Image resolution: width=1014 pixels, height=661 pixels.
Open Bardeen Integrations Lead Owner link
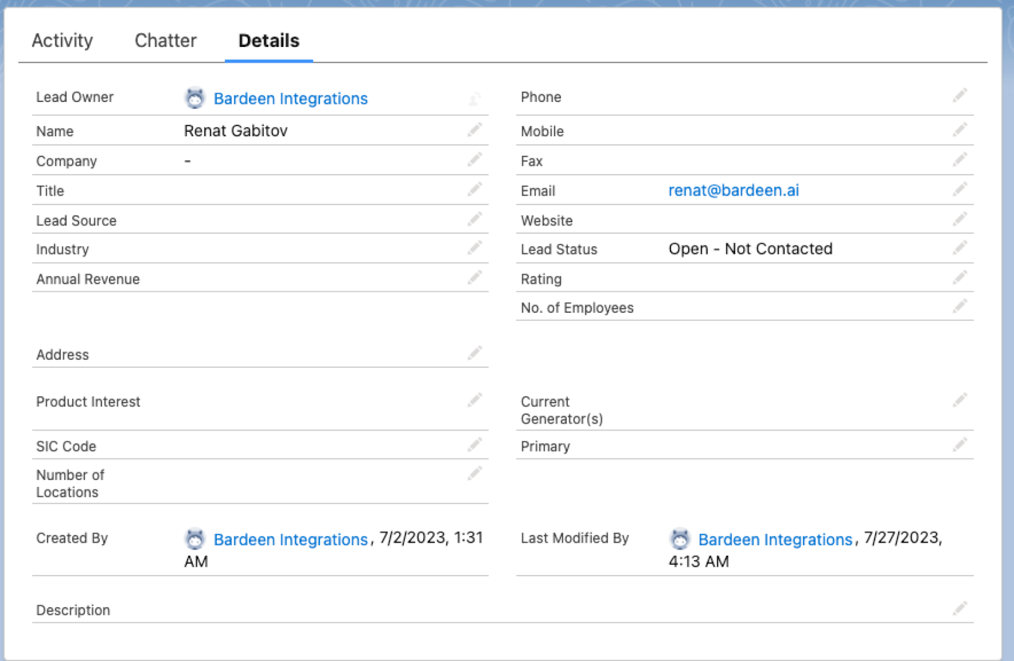click(x=290, y=99)
